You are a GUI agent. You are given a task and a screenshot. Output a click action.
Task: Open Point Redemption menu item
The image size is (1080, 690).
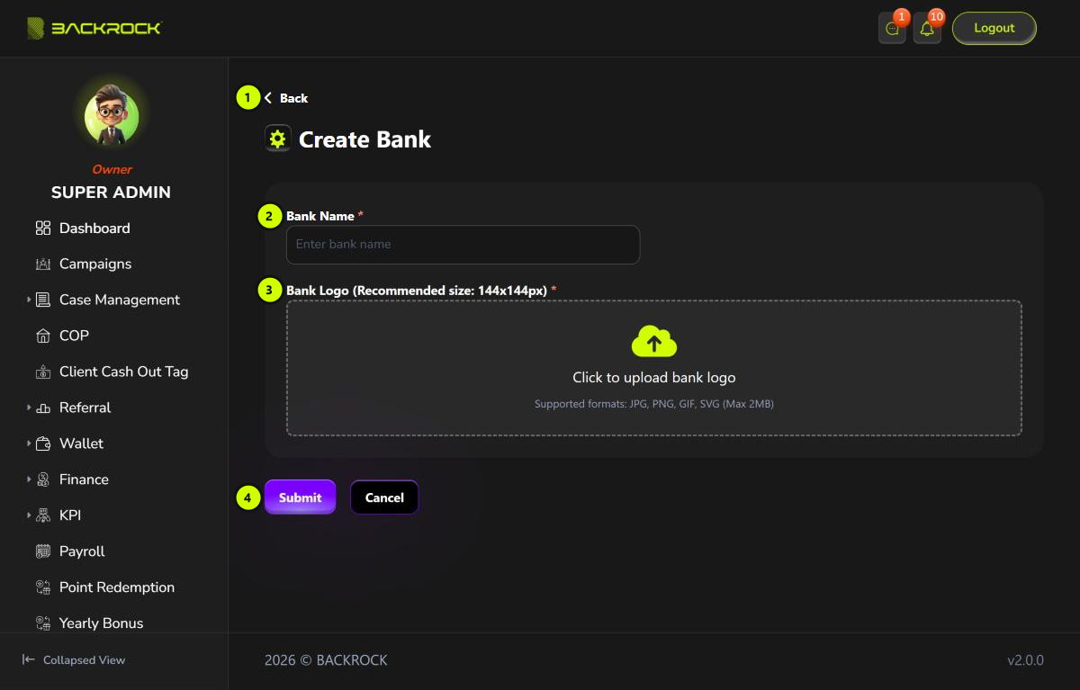point(117,587)
